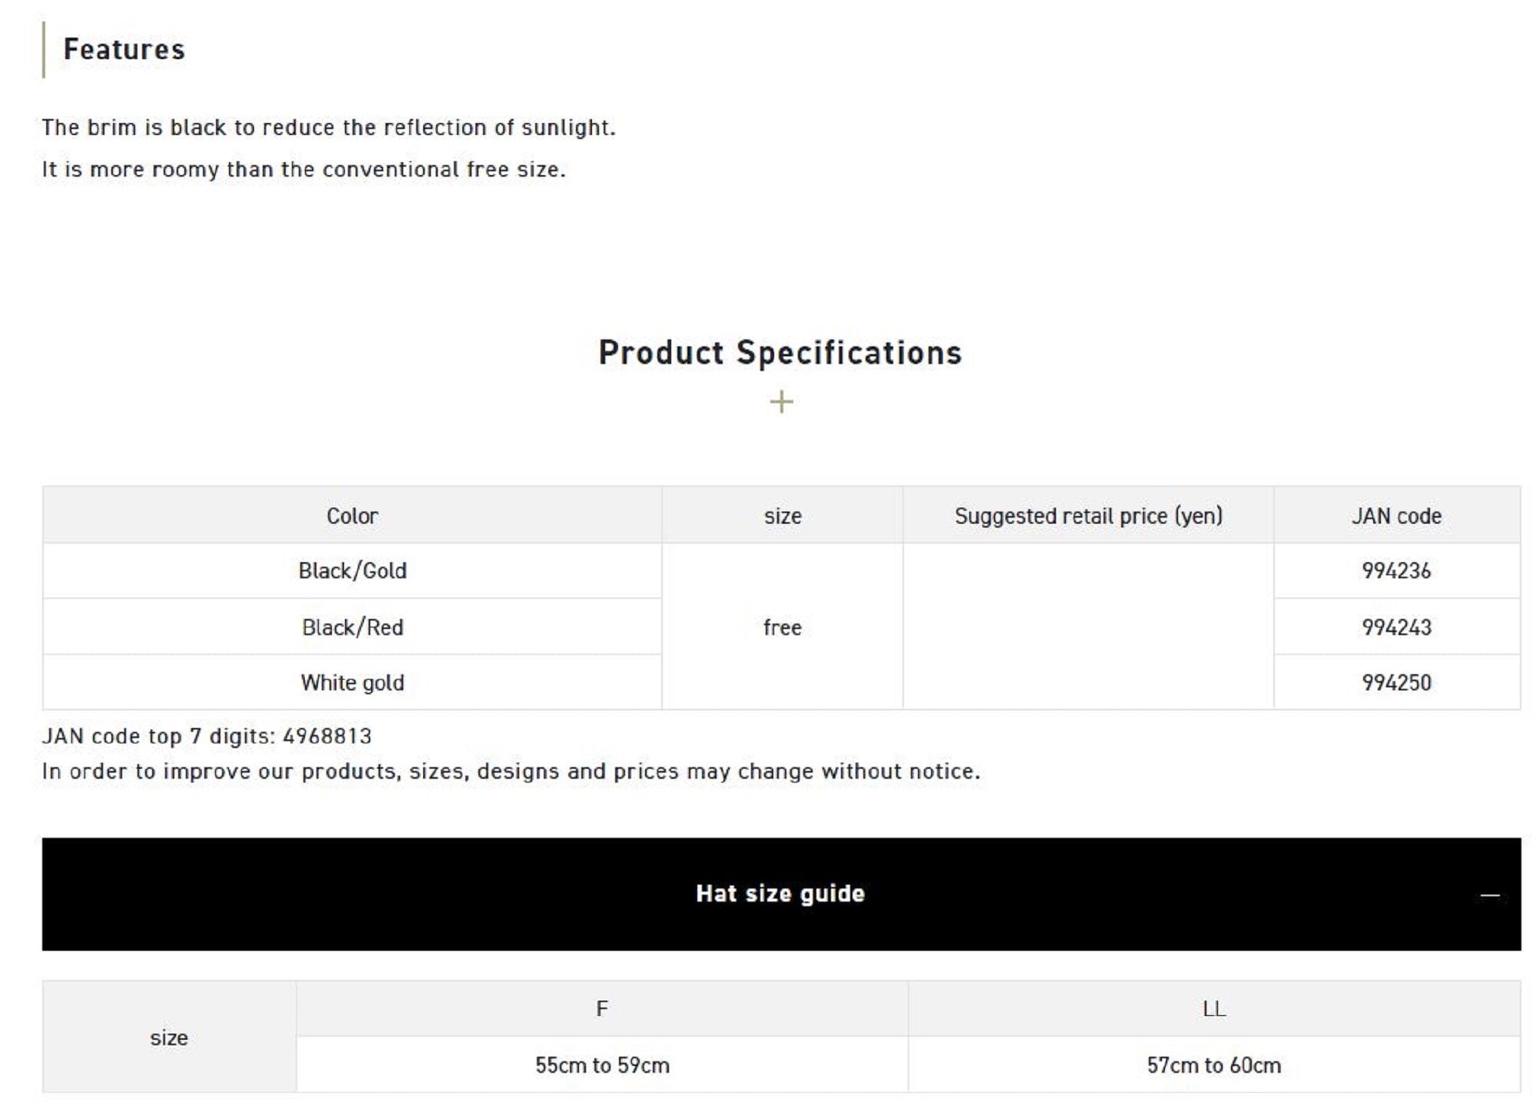Select the Black/Gold color row
Screen dimensions: 1536x1112
[353, 571]
